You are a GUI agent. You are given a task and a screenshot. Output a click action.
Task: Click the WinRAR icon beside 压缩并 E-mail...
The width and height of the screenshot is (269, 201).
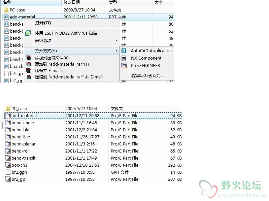pos(29,70)
